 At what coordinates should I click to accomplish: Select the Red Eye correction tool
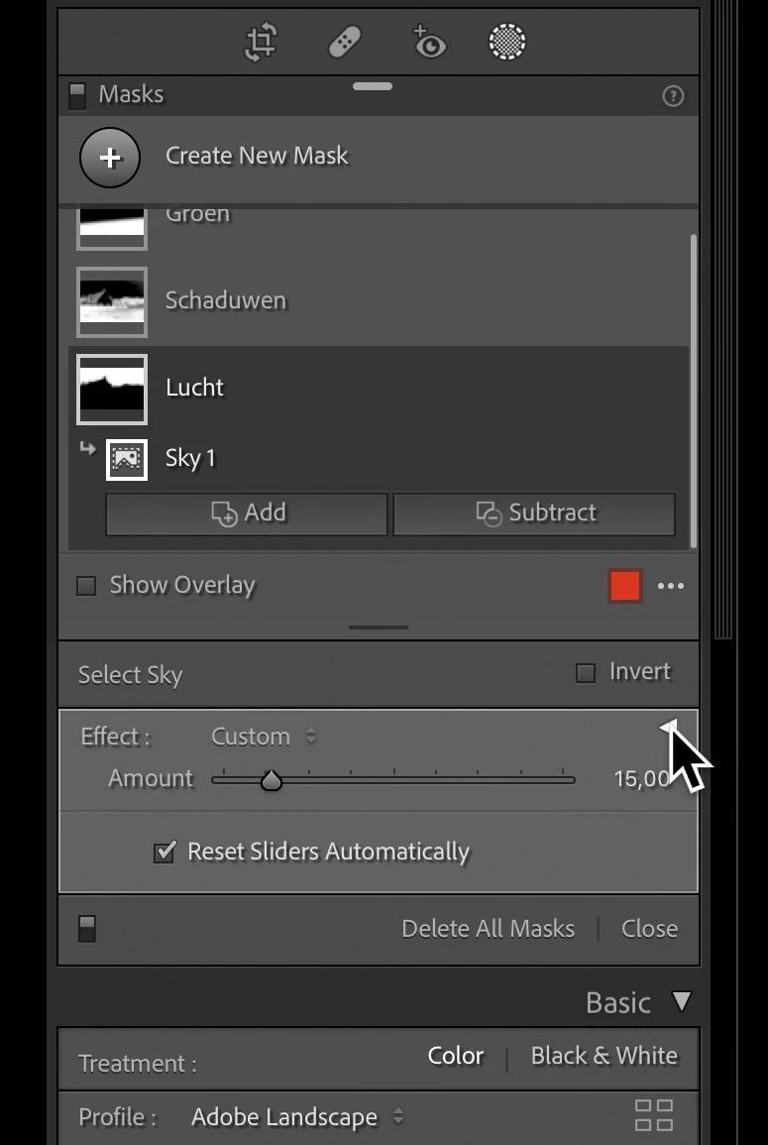(429, 42)
